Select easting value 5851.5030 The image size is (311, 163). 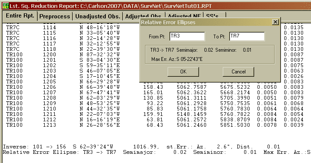pos(235,125)
